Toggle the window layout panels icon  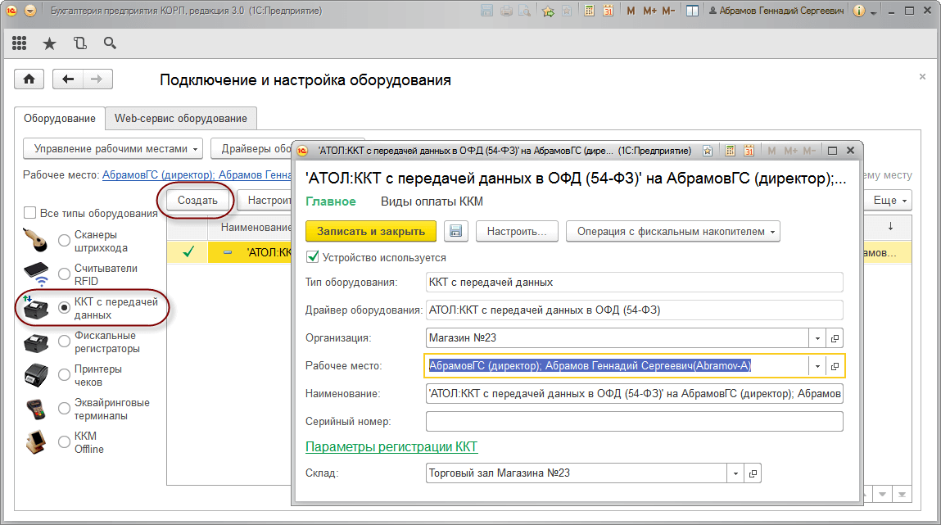click(x=692, y=11)
